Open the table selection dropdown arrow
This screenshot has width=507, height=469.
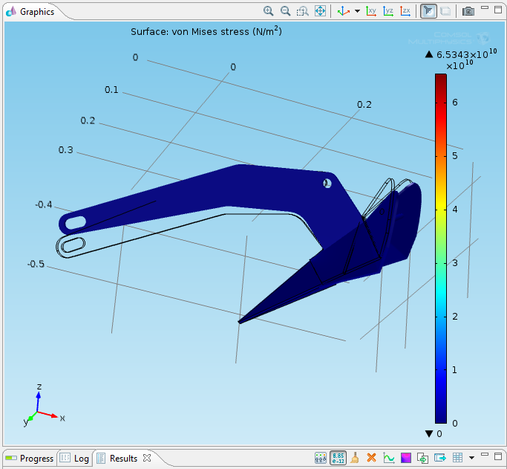pyautogui.click(x=471, y=458)
